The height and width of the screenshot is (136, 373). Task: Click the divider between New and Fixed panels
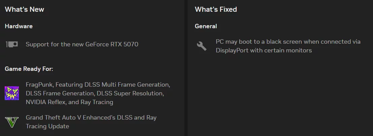(186, 68)
